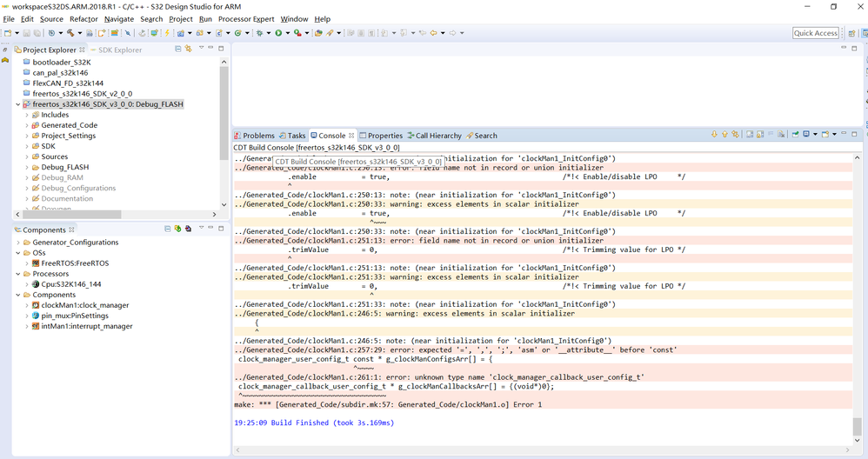Open the Project Explorer view menu dropdown

click(200, 49)
